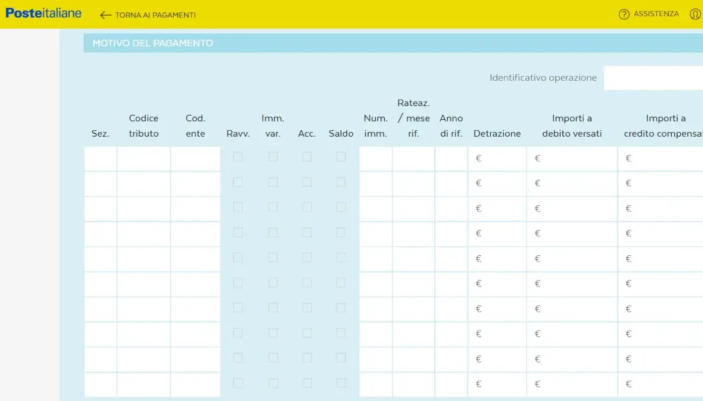703x401 pixels.
Task: Focus the Identificativo operazione field
Action: coord(654,77)
